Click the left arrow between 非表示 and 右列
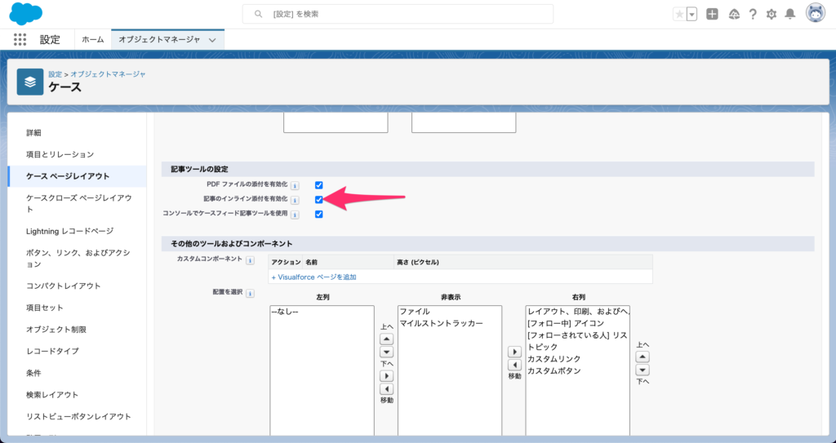The image size is (836, 443). [514, 365]
